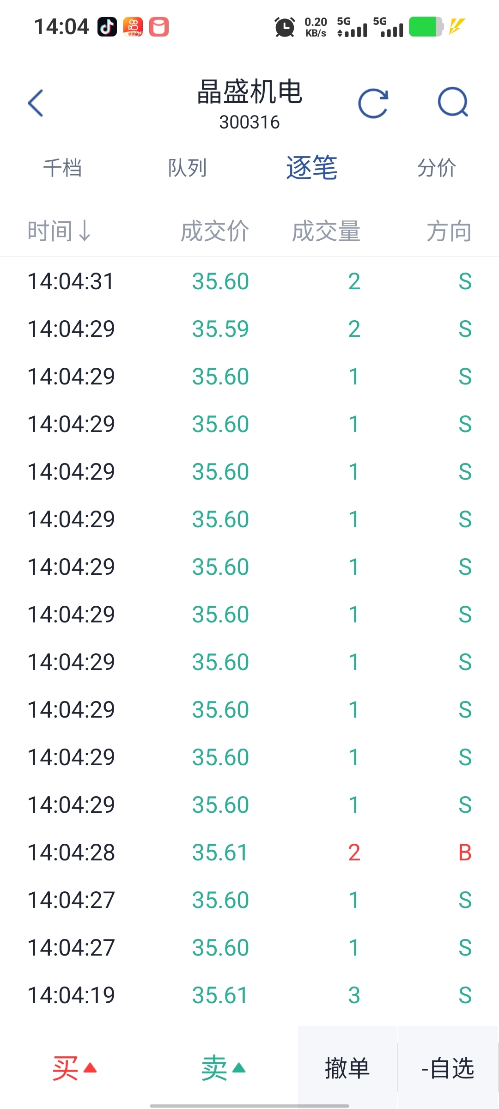
Task: Tap the TikTok icon in status bar
Action: (x=107, y=27)
